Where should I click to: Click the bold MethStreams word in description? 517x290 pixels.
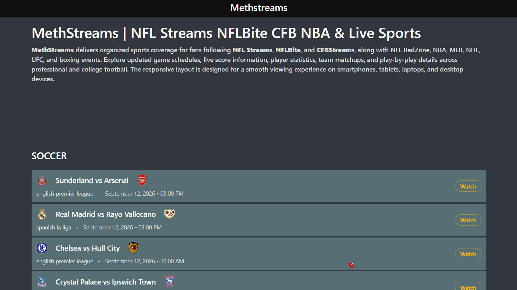tap(53, 50)
